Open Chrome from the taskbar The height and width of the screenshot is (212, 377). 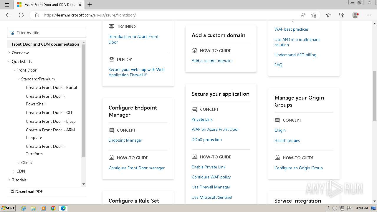coord(53,208)
